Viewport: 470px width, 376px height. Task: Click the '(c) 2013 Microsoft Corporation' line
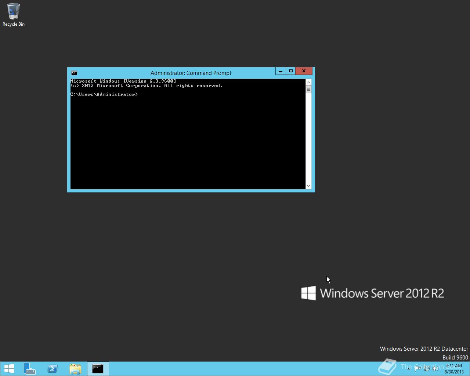pyautogui.click(x=147, y=86)
